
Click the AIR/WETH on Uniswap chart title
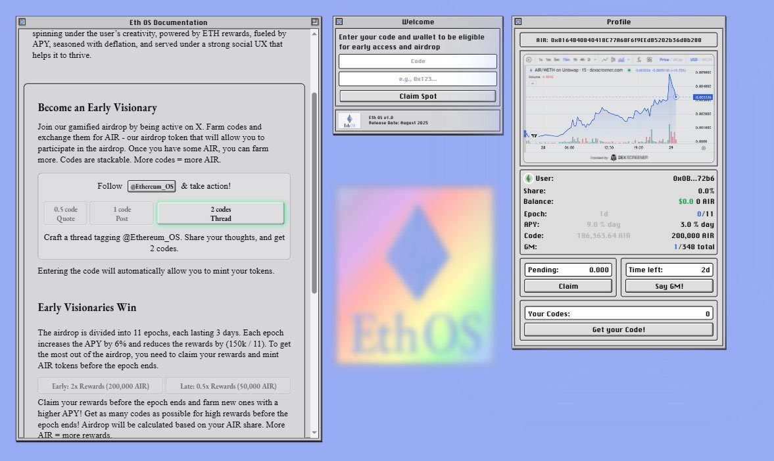[579, 70]
